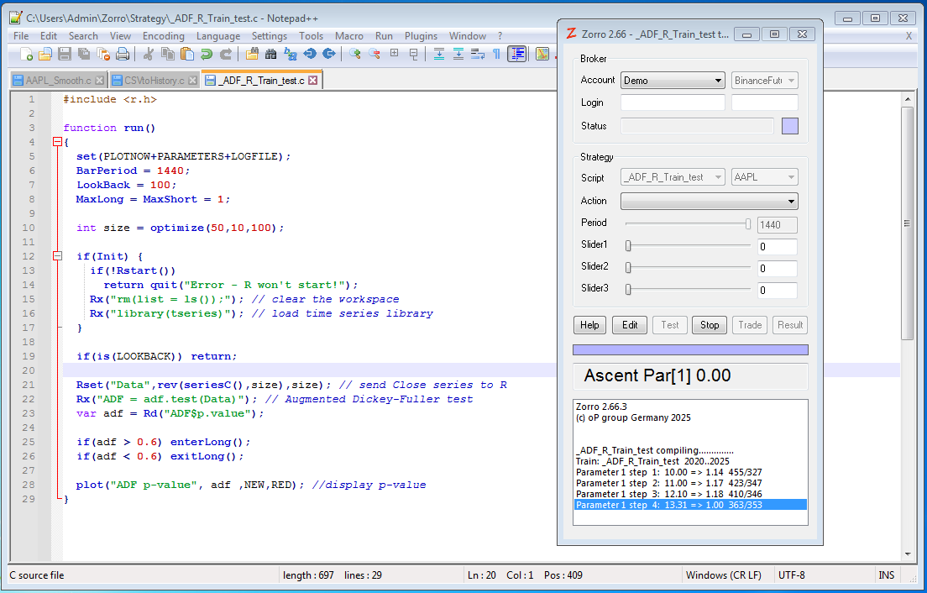
Task: Click the first Login input field
Action: click(x=673, y=102)
